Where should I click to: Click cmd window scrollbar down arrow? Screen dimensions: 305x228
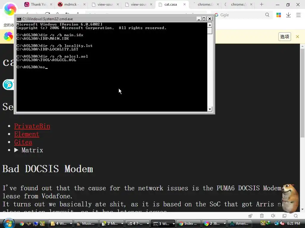(210, 109)
